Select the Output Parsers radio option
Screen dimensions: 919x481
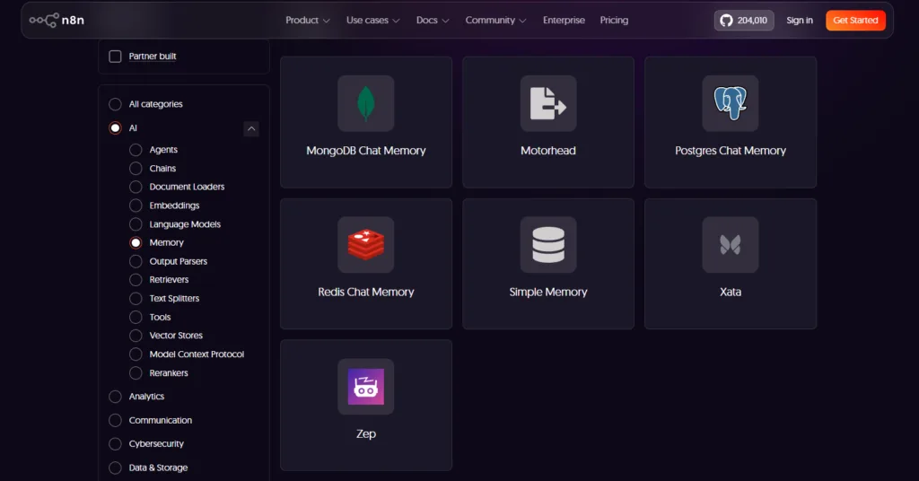pyautogui.click(x=136, y=261)
